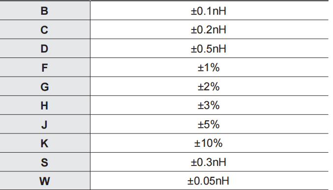333x190 pixels.
Task: Select the ±0.2nH value cell
Action: coord(209,29)
